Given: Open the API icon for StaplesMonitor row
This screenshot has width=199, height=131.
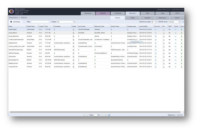Looking at the screenshot, I should click(164, 43).
